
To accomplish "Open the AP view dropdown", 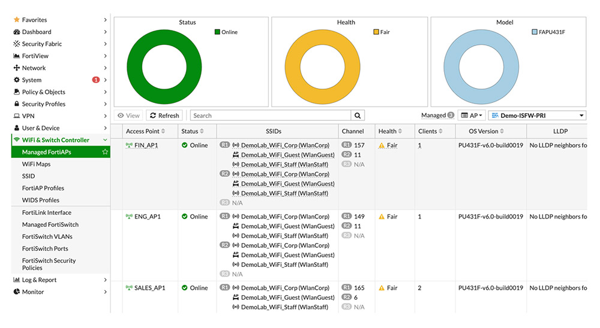I will pyautogui.click(x=472, y=116).
